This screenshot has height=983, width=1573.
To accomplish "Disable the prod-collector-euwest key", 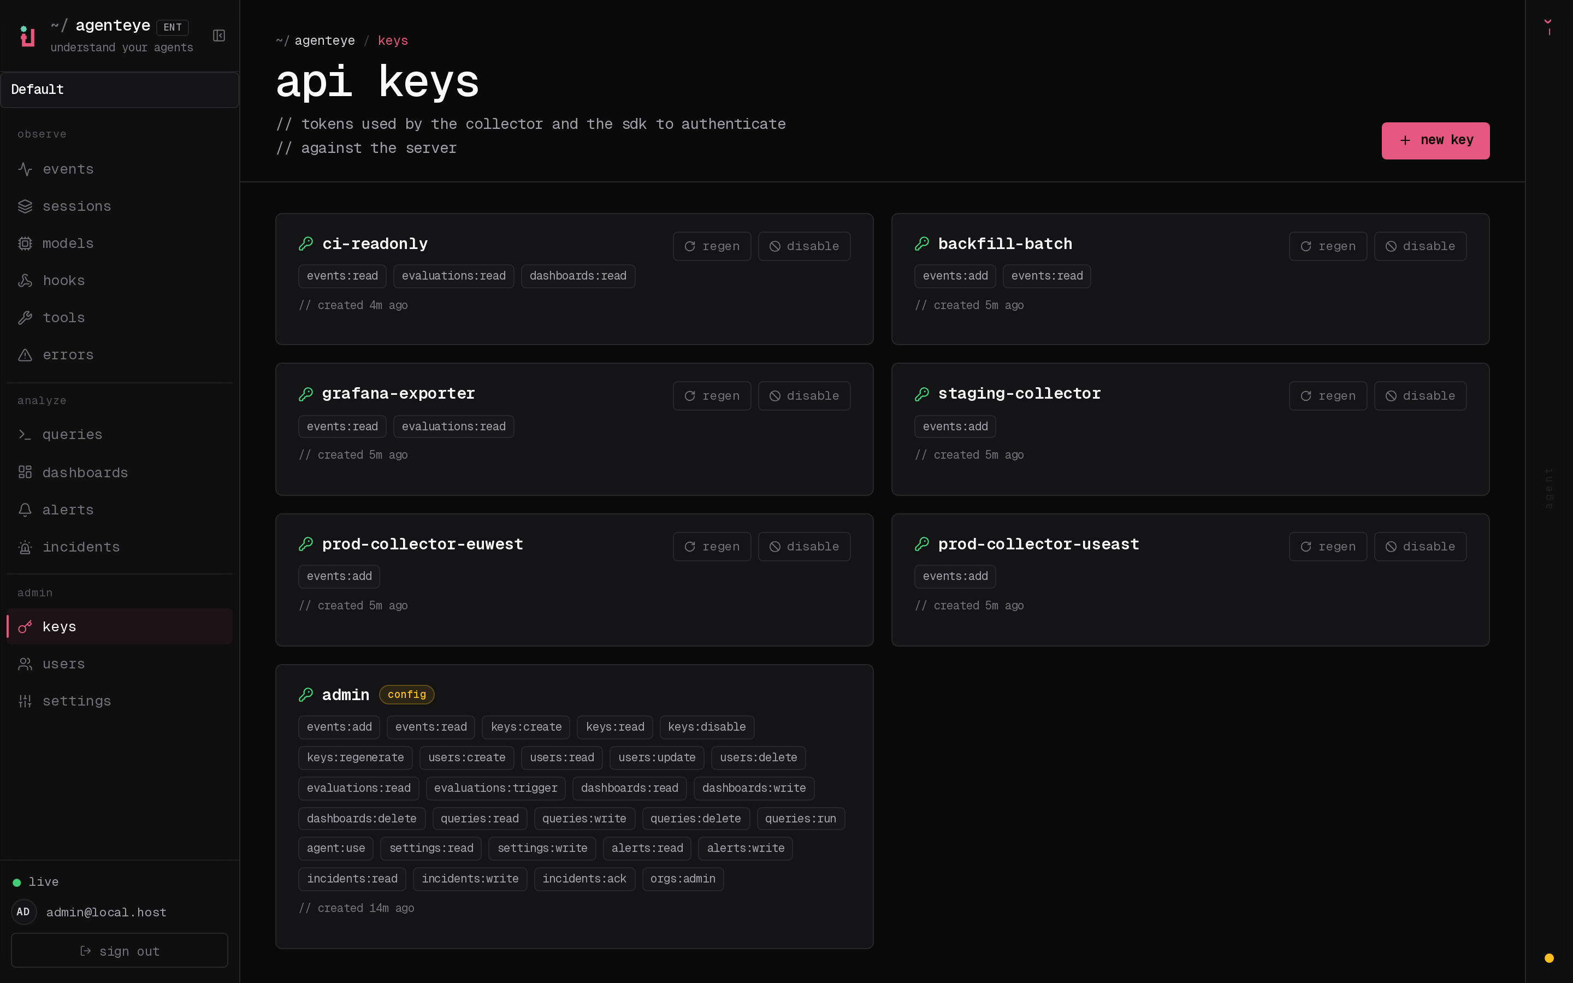I will tap(804, 547).
